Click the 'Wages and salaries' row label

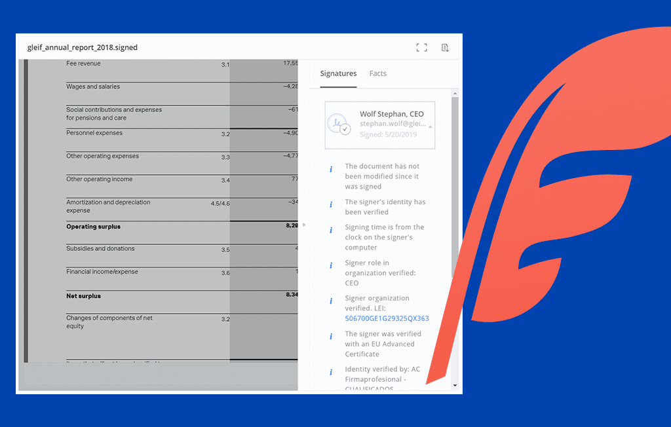pos(93,86)
